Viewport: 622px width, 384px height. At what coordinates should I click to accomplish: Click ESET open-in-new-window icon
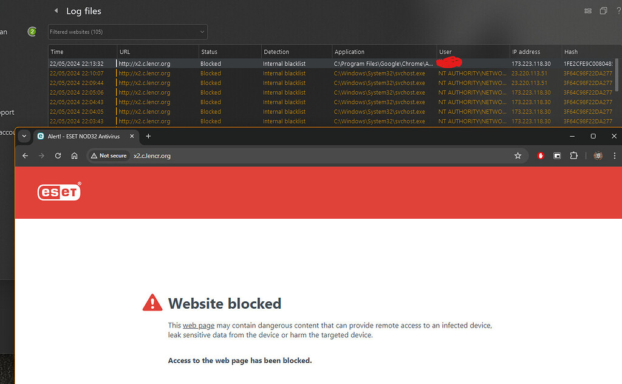(x=603, y=11)
